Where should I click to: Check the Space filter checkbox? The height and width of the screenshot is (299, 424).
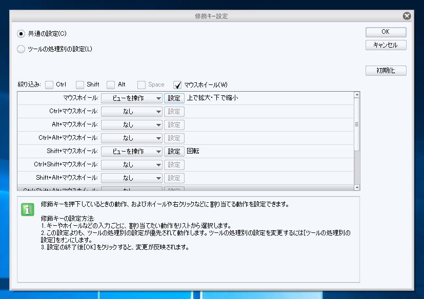pyautogui.click(x=142, y=85)
